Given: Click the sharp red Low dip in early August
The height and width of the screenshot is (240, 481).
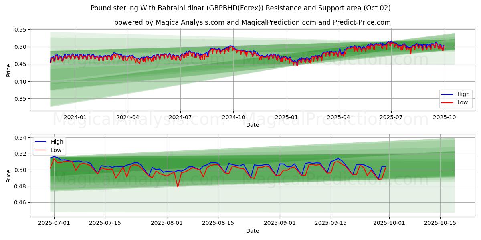Looking at the screenshot, I should (178, 186).
